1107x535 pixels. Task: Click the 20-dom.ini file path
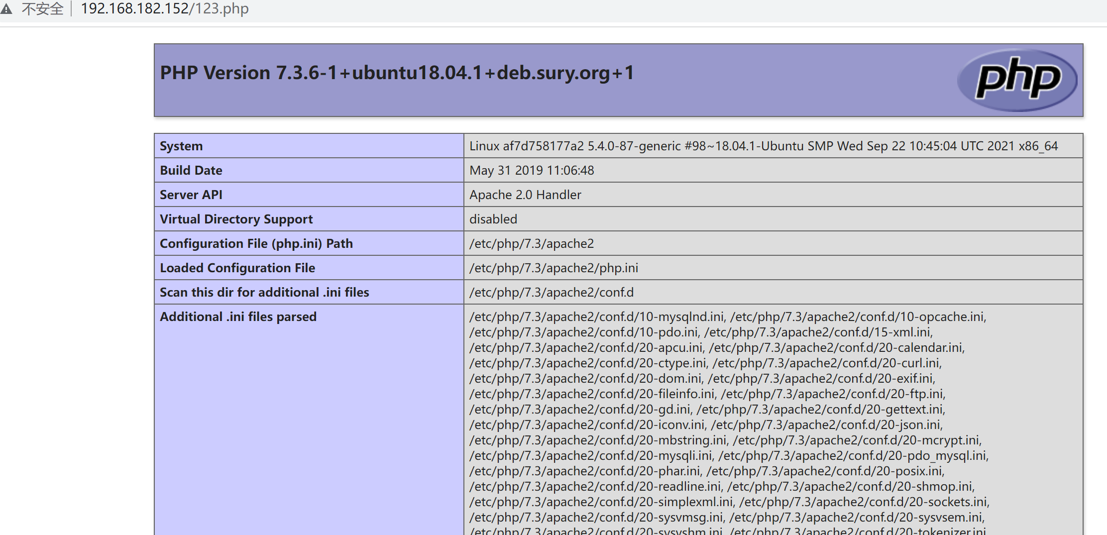click(x=586, y=378)
